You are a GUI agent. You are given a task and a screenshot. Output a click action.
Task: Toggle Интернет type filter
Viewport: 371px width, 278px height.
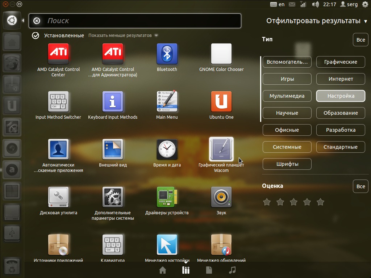click(341, 79)
